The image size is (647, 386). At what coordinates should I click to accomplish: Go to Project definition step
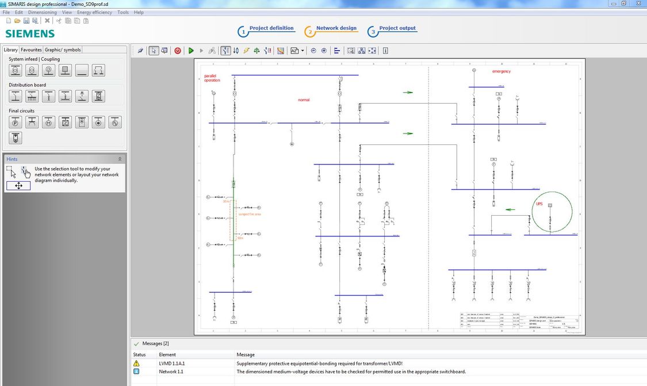click(x=266, y=30)
